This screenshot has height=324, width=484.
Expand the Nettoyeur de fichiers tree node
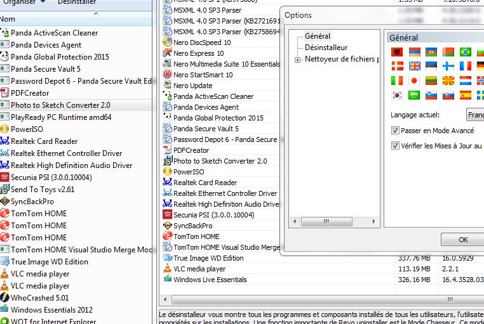(x=297, y=60)
